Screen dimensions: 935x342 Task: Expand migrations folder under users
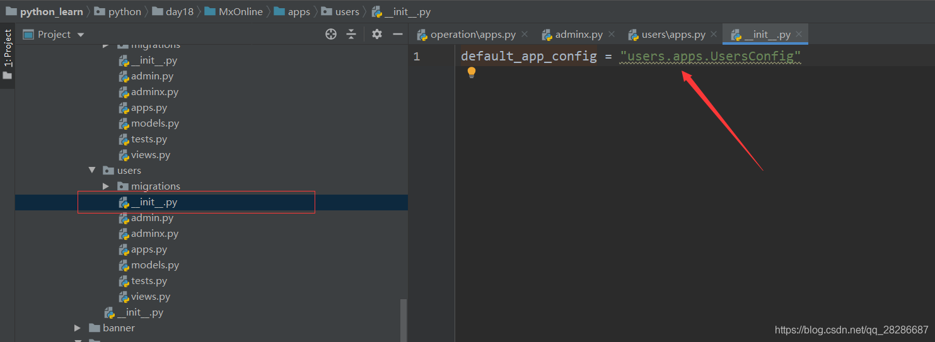pos(106,186)
